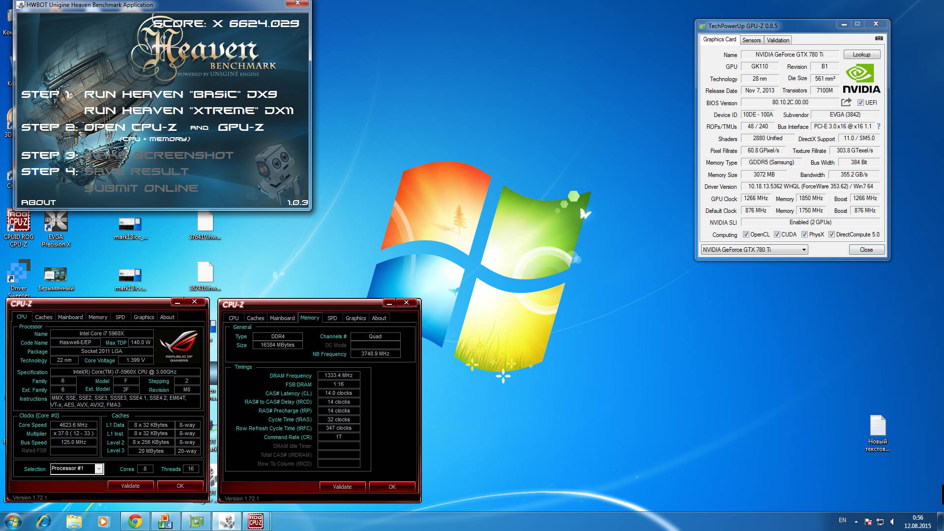
Task: Click the NVIDIA logo in GPU-Z
Action: [861, 78]
